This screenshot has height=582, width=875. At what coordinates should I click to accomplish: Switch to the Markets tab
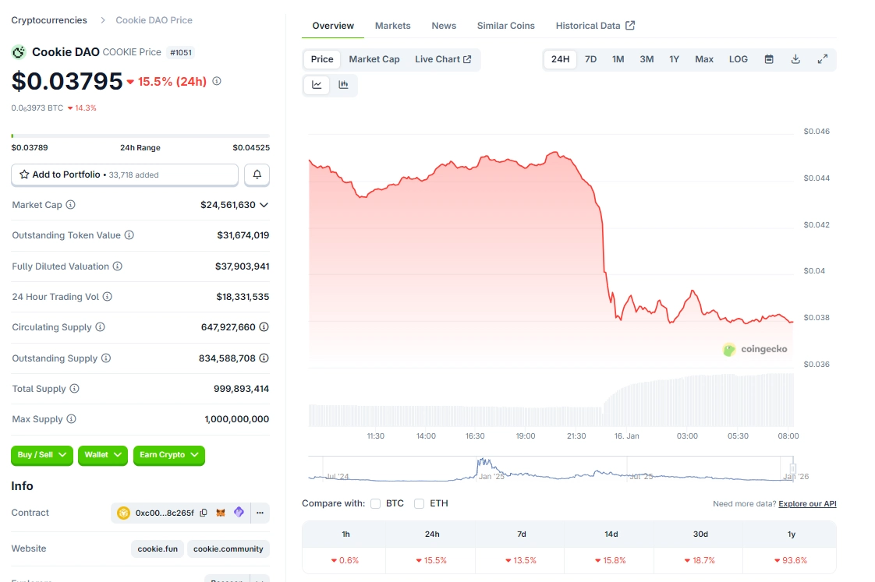pyautogui.click(x=392, y=26)
